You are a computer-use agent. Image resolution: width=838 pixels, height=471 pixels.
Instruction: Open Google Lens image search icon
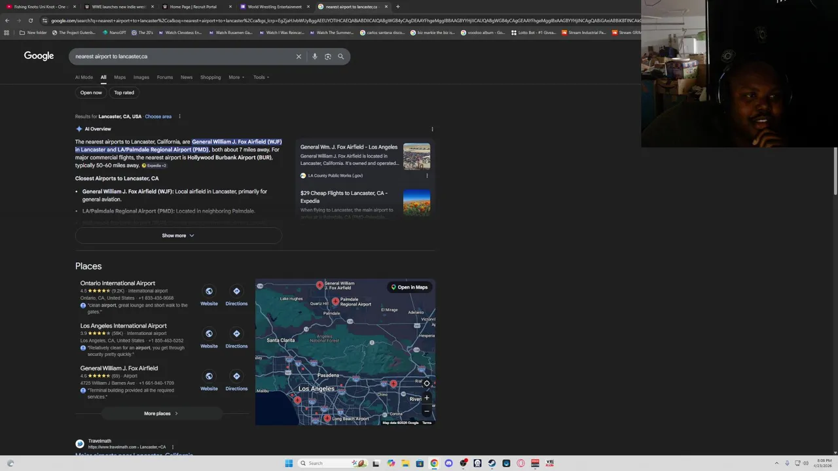click(x=328, y=56)
